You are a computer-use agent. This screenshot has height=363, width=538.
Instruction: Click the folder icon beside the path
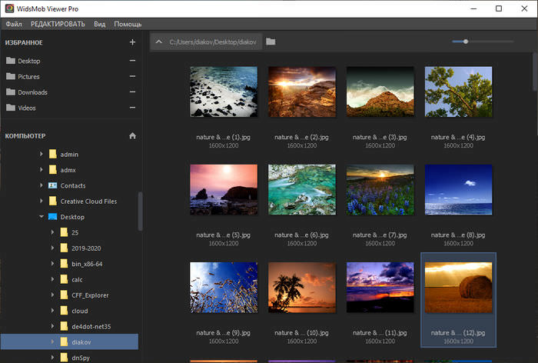point(271,42)
